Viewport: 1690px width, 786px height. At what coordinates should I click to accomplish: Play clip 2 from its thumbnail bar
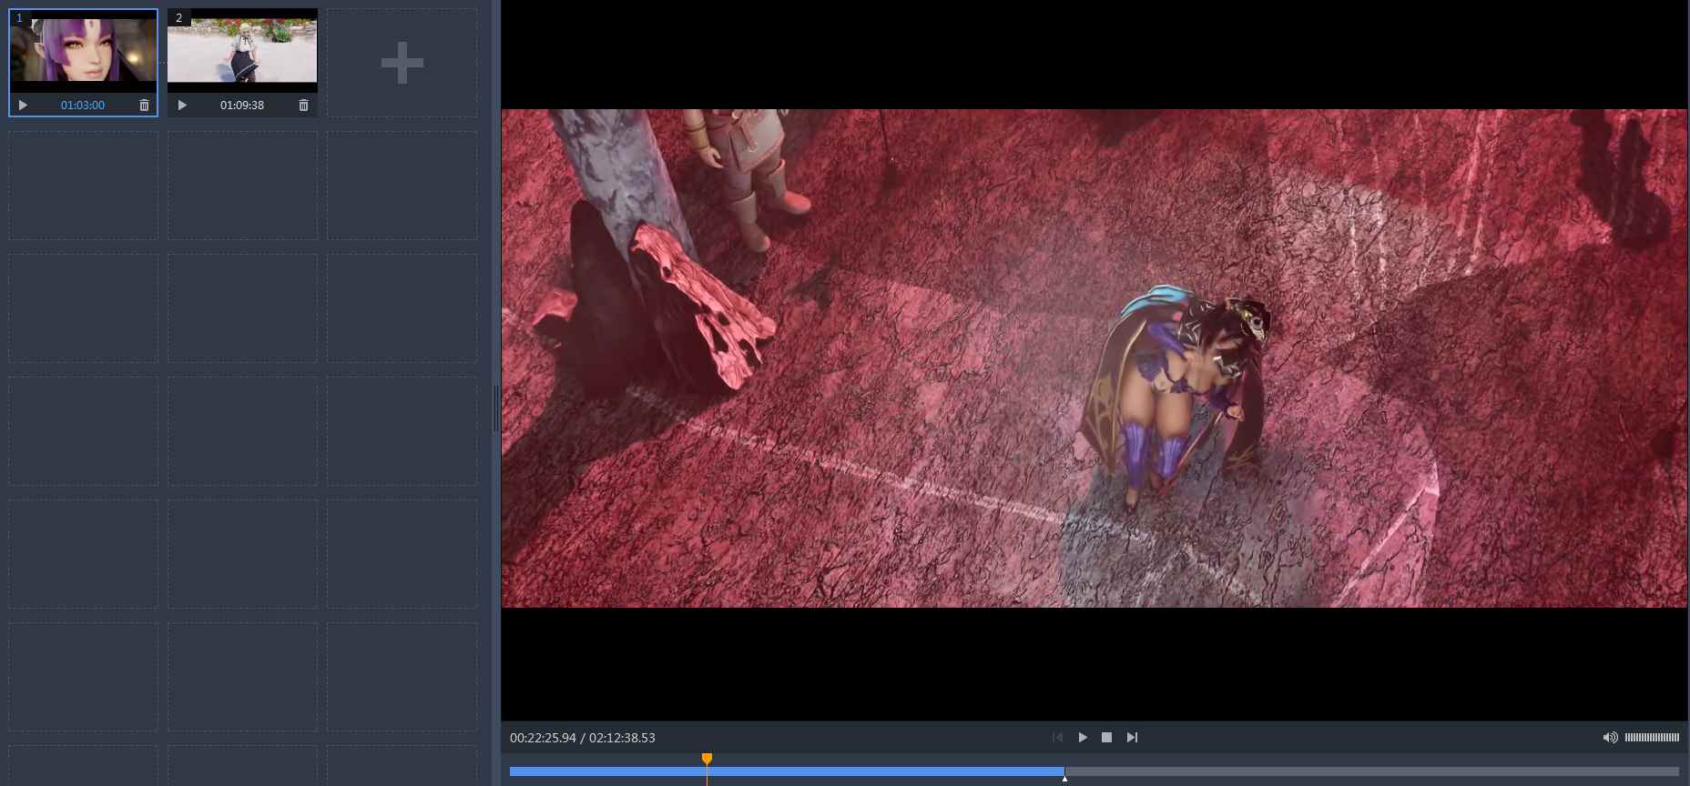tap(182, 106)
